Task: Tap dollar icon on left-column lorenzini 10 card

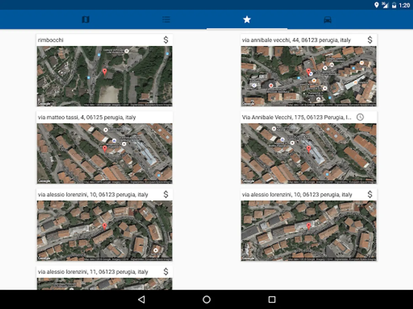Action: (x=166, y=194)
